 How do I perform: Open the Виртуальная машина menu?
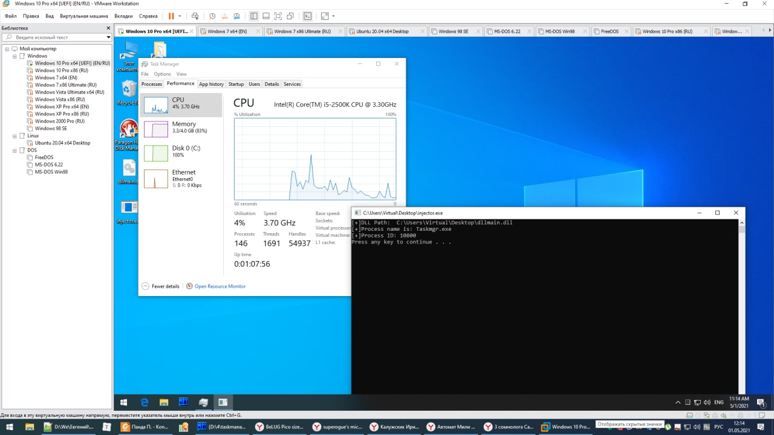coord(84,16)
